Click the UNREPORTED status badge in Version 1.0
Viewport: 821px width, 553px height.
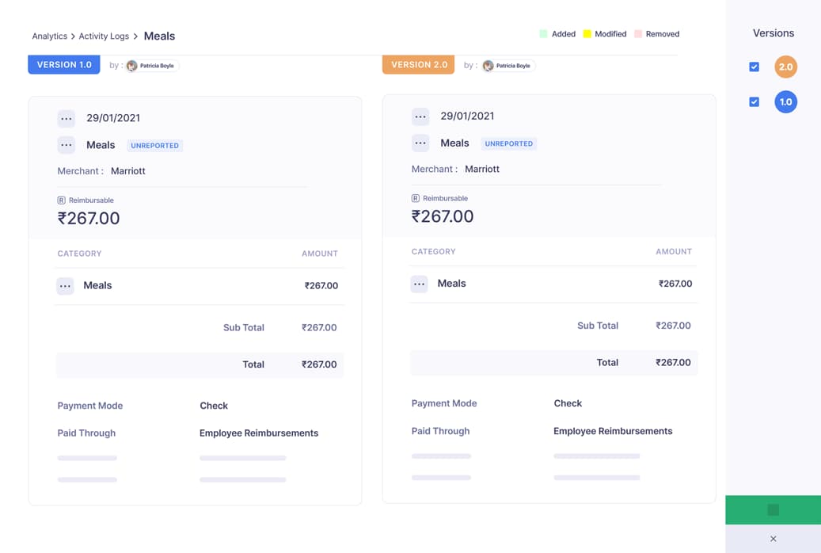coord(155,145)
